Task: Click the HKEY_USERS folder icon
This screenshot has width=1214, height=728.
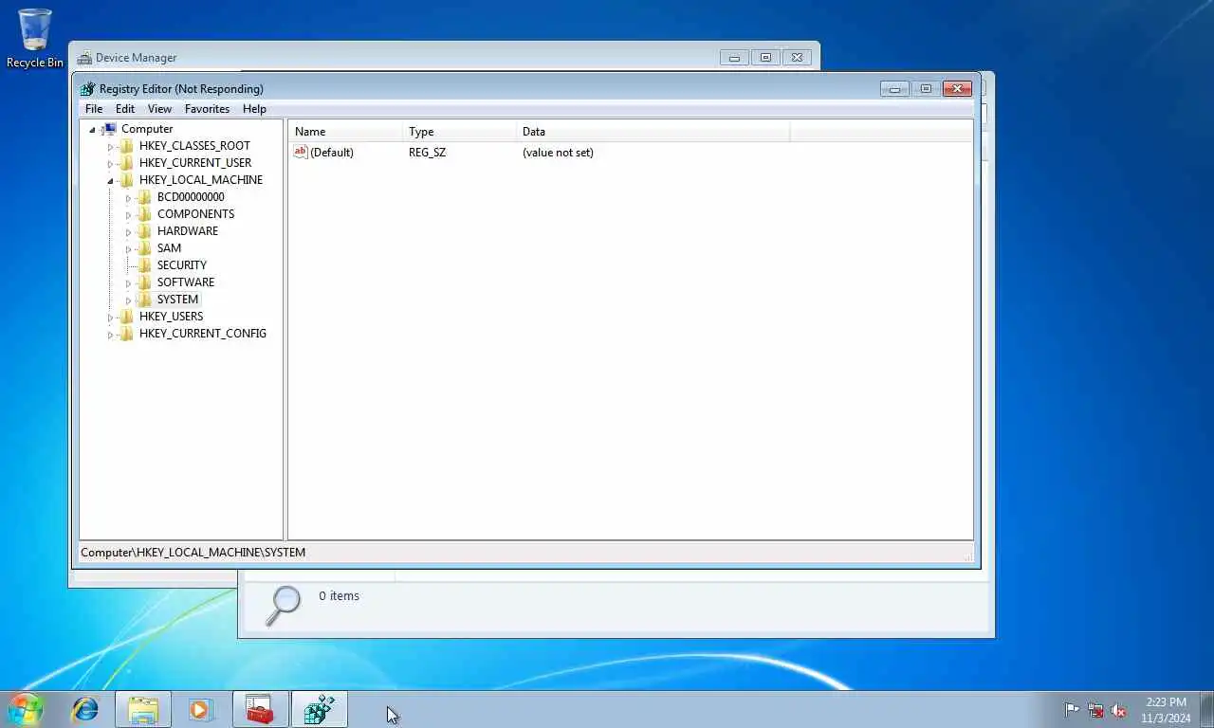Action: [127, 317]
